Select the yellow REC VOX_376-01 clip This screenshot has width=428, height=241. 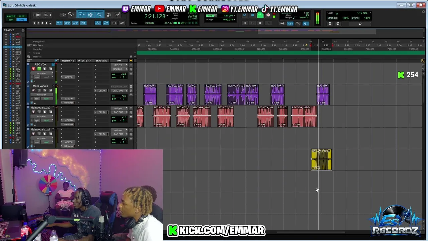tap(321, 160)
